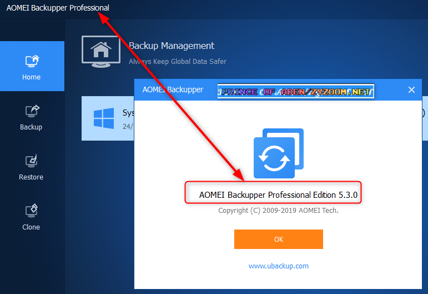The height and width of the screenshot is (294, 428).
Task: Open the www.ubackup.com link
Action: pyautogui.click(x=279, y=266)
